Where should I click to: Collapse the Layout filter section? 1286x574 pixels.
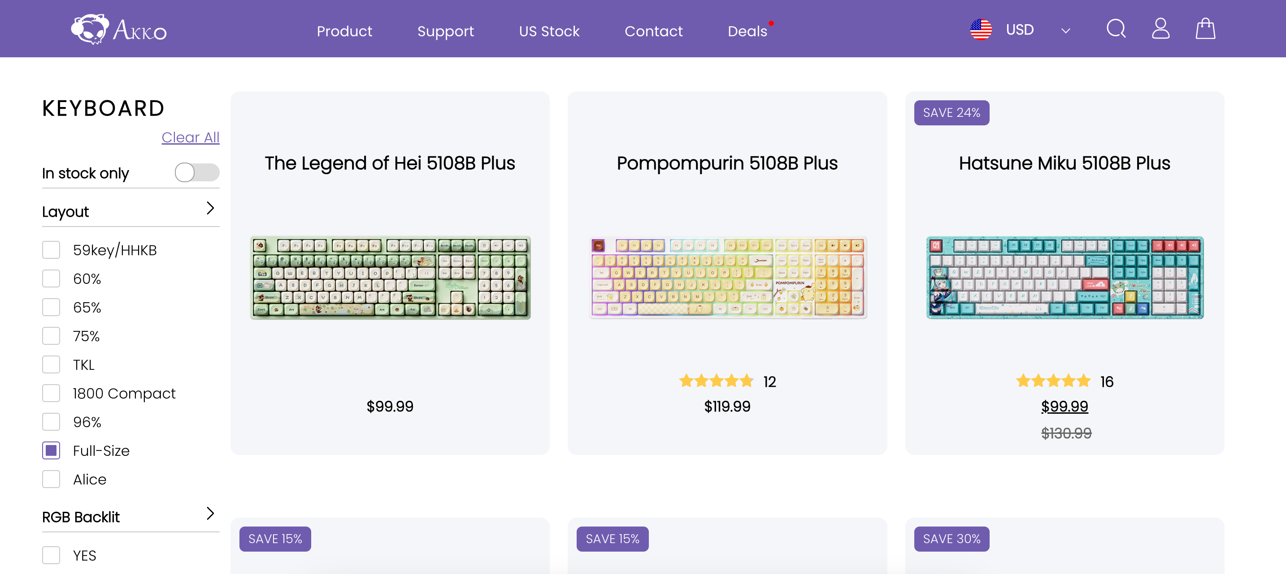tap(210, 209)
